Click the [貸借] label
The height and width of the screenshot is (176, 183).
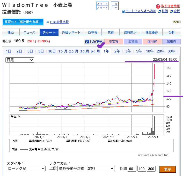point(177,22)
